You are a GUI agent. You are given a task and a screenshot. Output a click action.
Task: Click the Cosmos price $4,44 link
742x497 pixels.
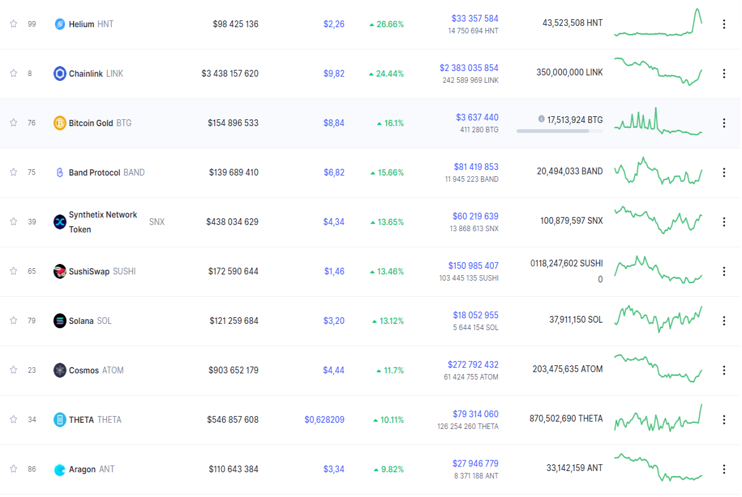point(333,370)
